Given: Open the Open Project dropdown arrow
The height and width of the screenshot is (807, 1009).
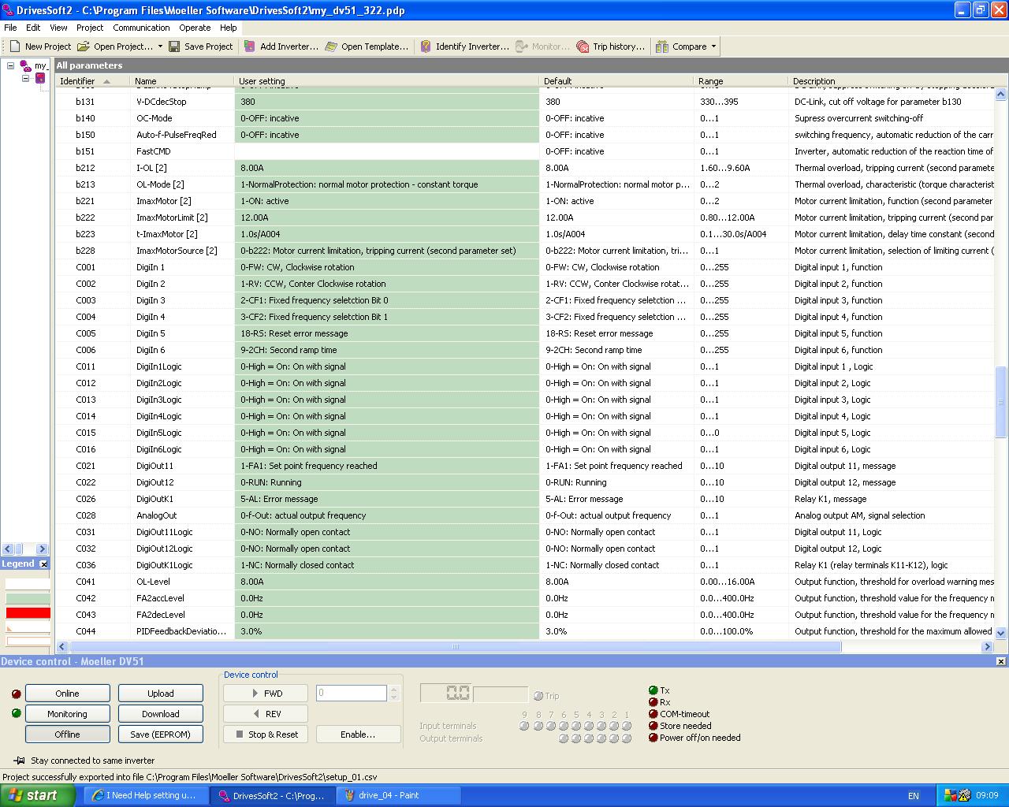Looking at the screenshot, I should tap(160, 46).
